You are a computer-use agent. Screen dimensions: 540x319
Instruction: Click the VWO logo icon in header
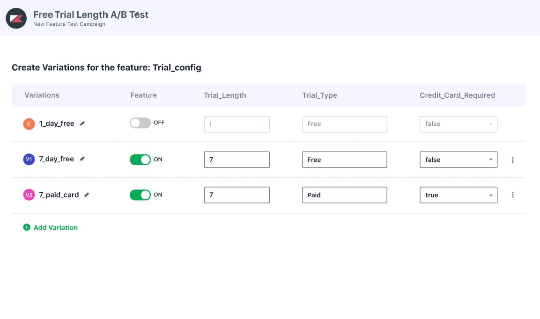click(16, 18)
